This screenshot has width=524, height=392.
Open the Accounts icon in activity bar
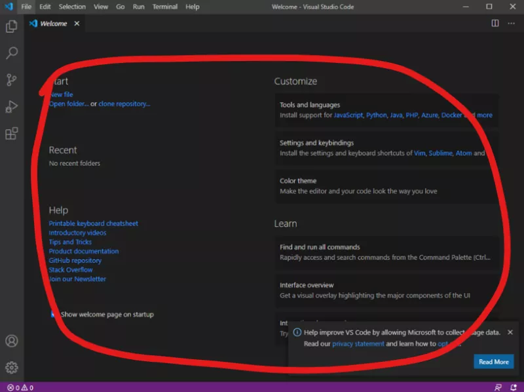pyautogui.click(x=12, y=341)
